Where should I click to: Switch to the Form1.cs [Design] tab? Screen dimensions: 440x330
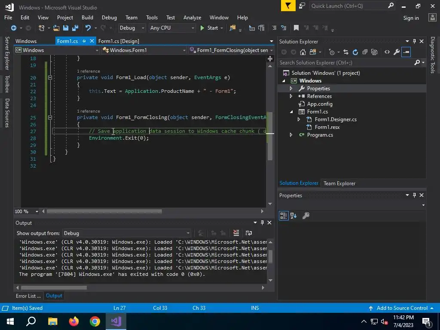point(119,41)
